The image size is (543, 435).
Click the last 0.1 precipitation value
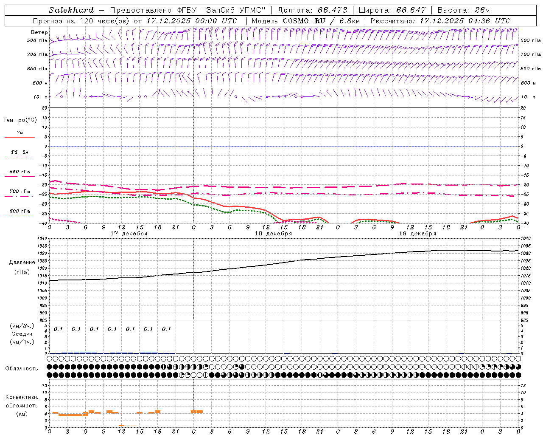tap(166, 329)
